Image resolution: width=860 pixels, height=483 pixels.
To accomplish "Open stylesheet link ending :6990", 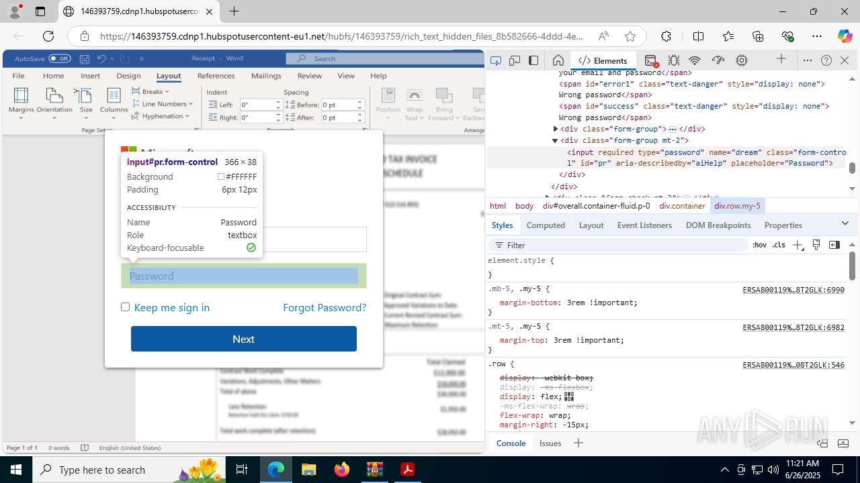I will [793, 290].
